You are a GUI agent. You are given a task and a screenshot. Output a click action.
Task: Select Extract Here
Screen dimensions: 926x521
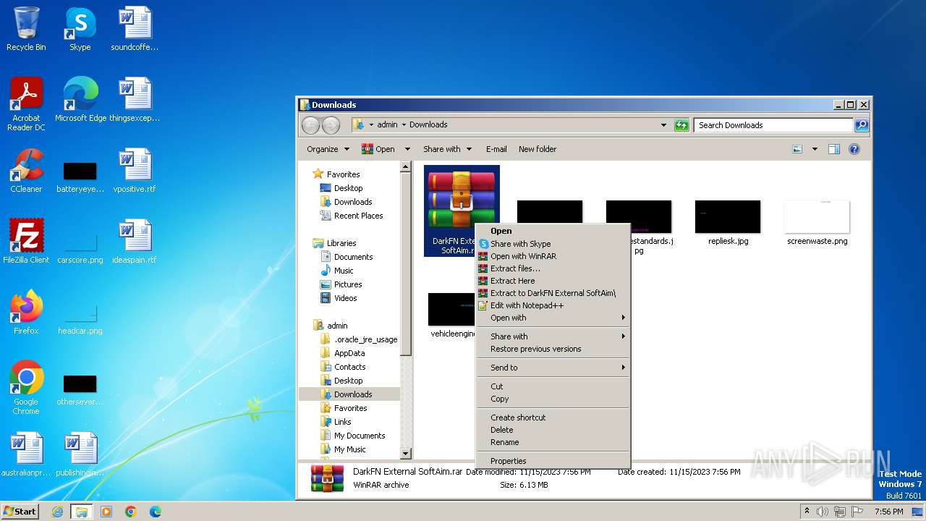pyautogui.click(x=553, y=281)
